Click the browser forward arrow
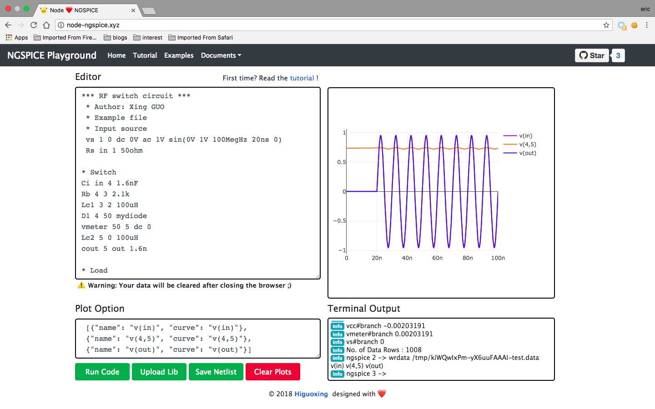 coord(20,25)
